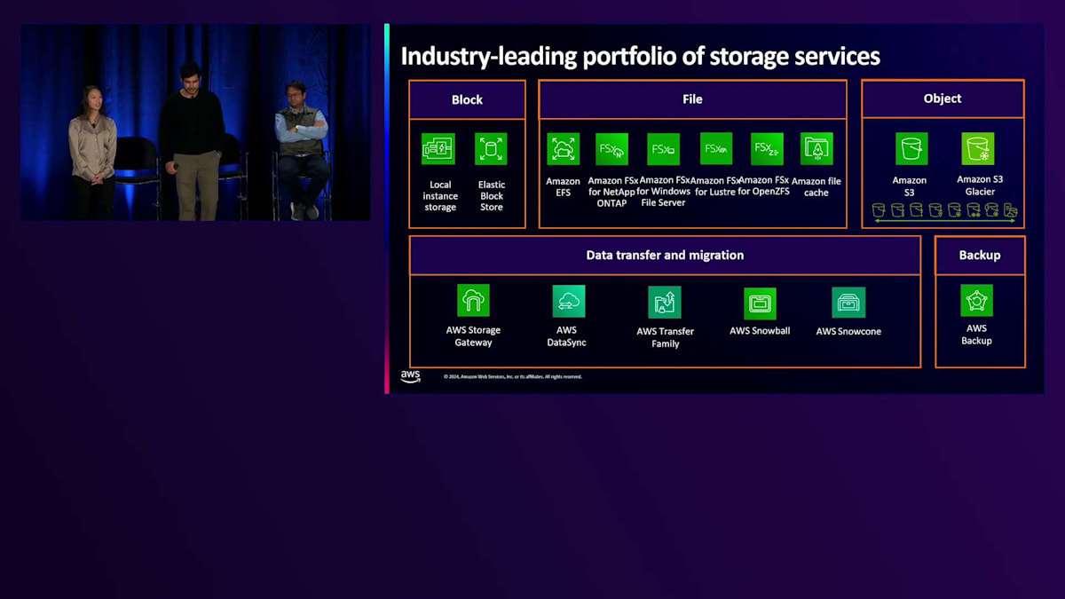Select the Amazon S3 Glacier icon
Image resolution: width=1065 pixels, height=599 pixels.
pos(978,149)
